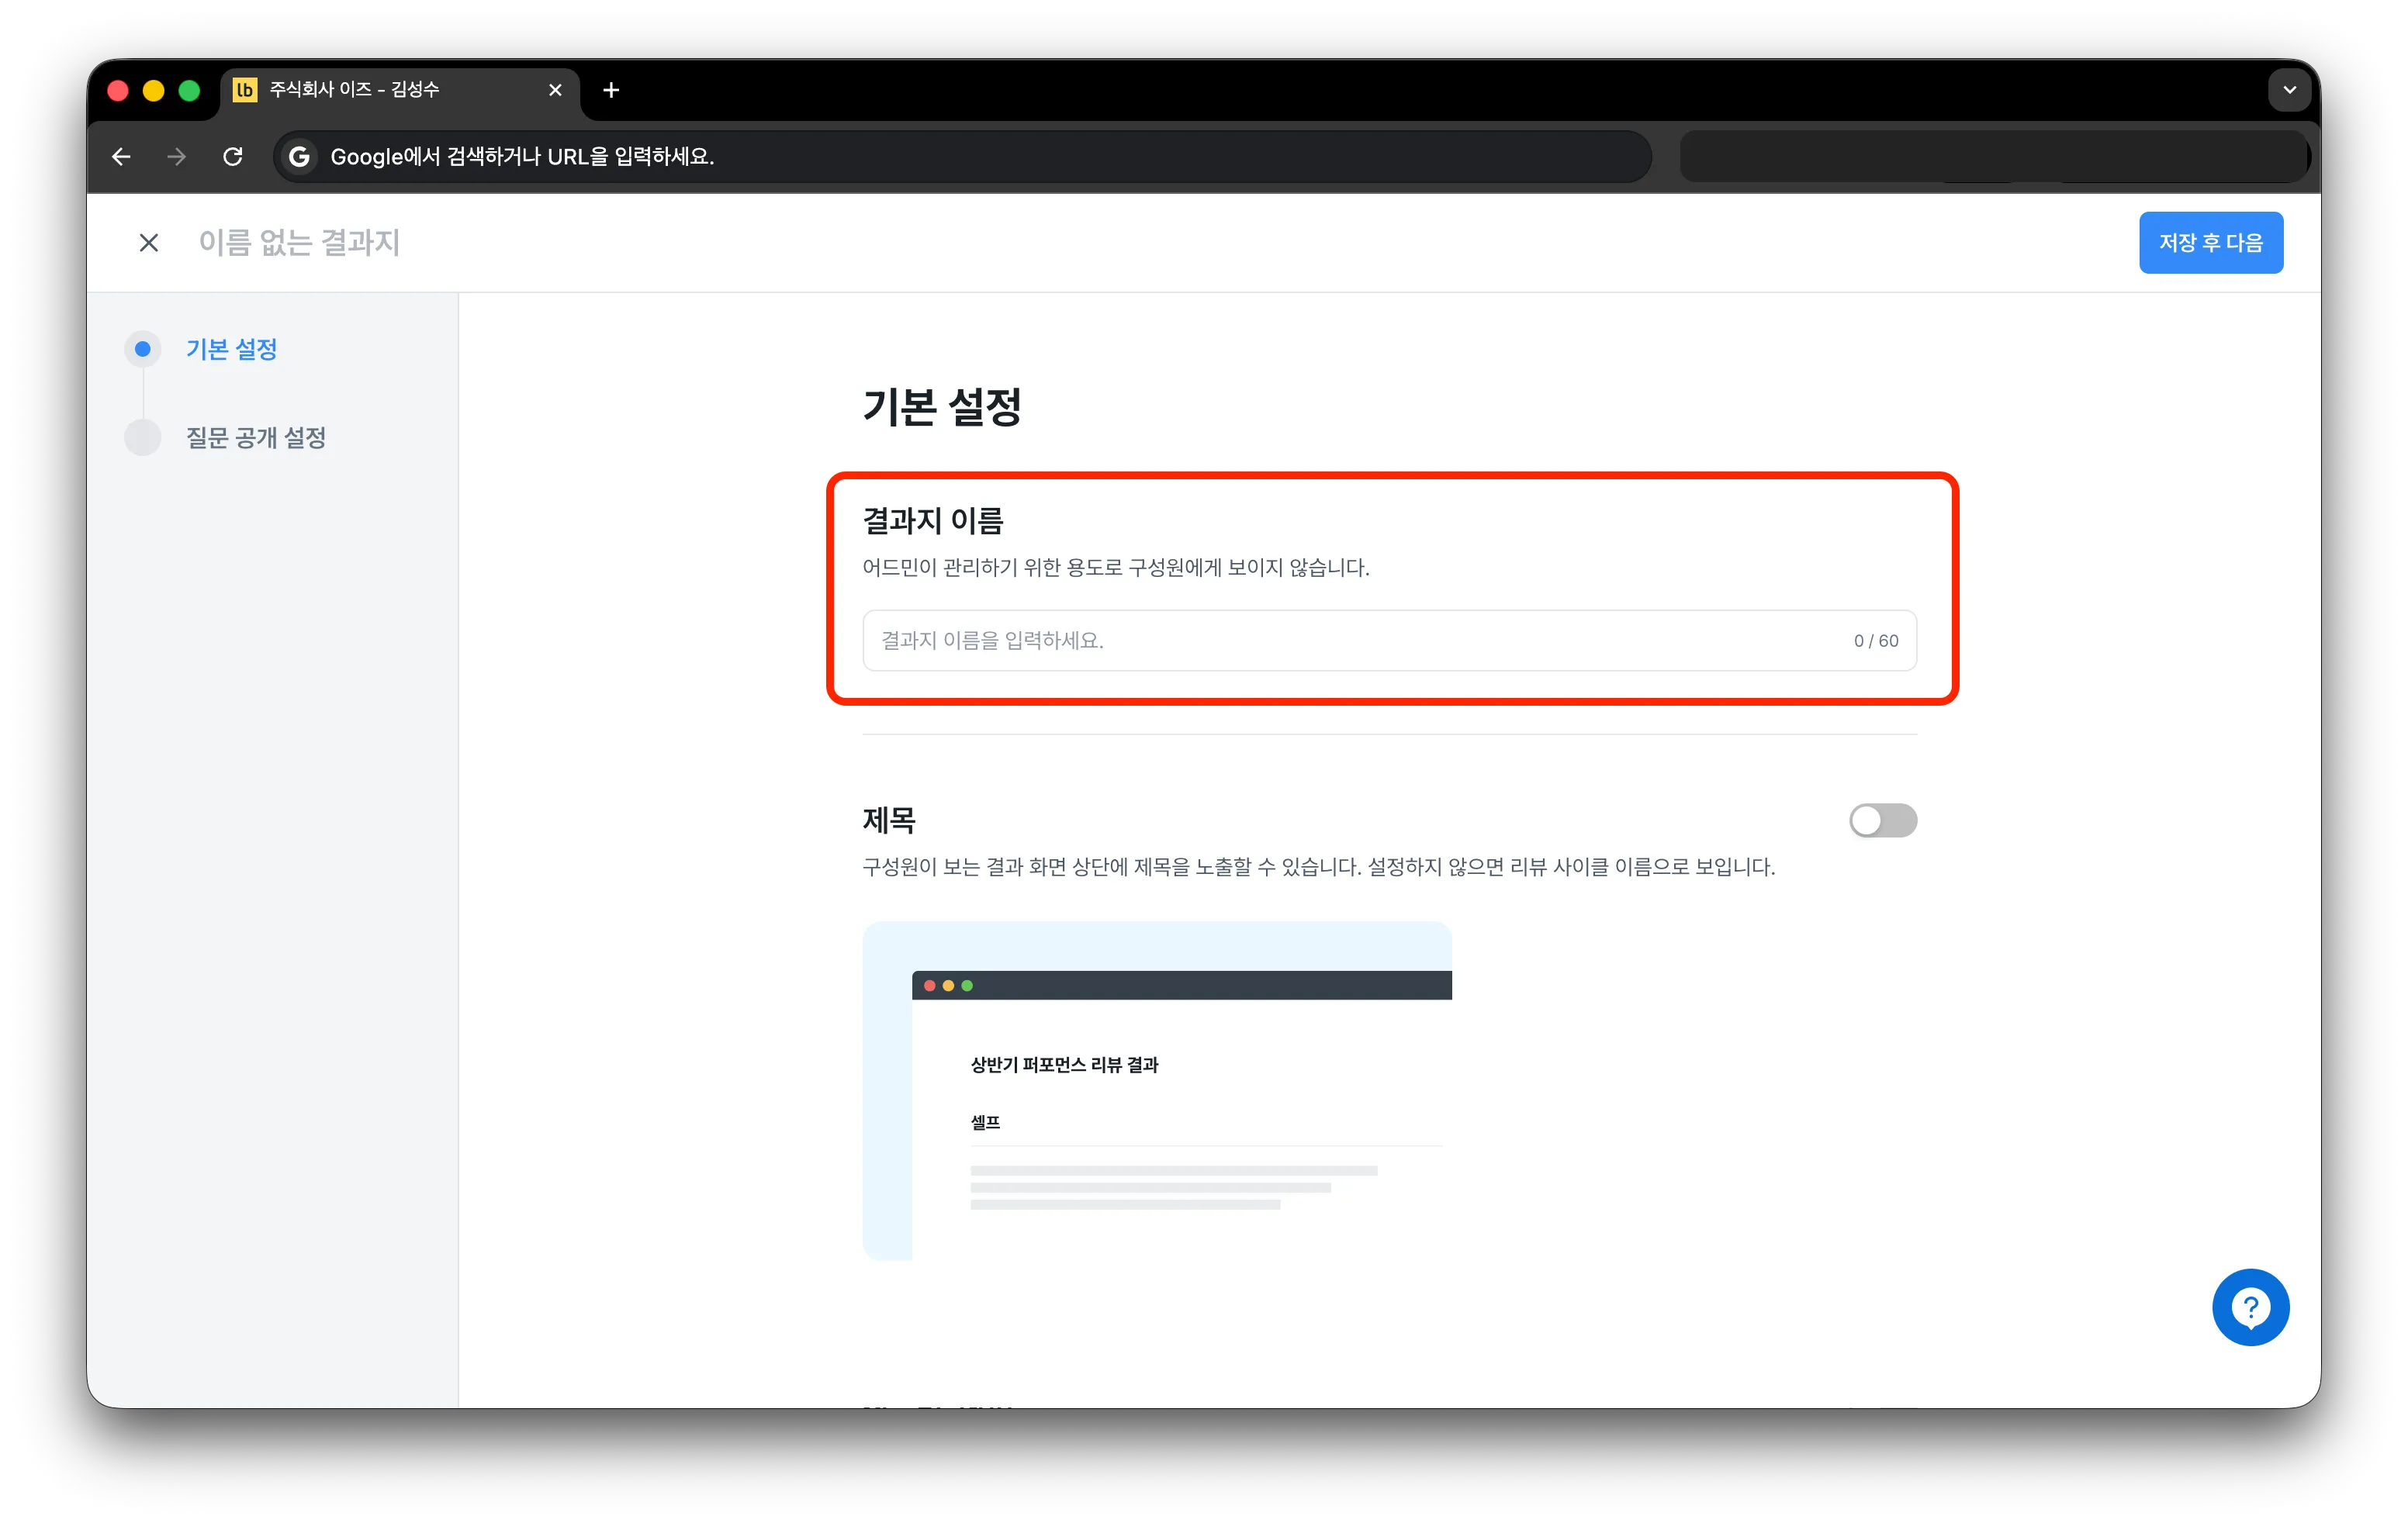Image resolution: width=2408 pixels, height=1523 pixels.
Task: Click the 기본 설정 page heading
Action: click(x=942, y=407)
